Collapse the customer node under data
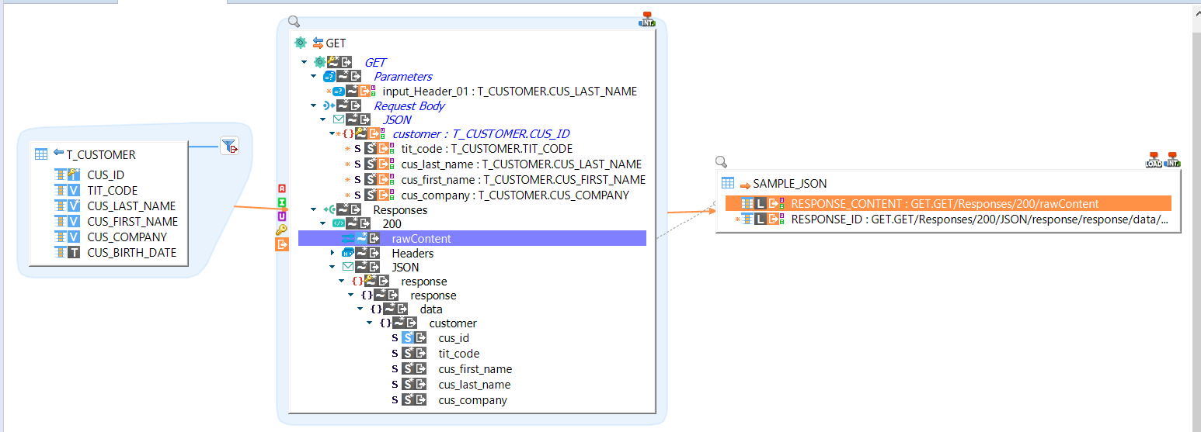This screenshot has width=1201, height=432. 369,323
